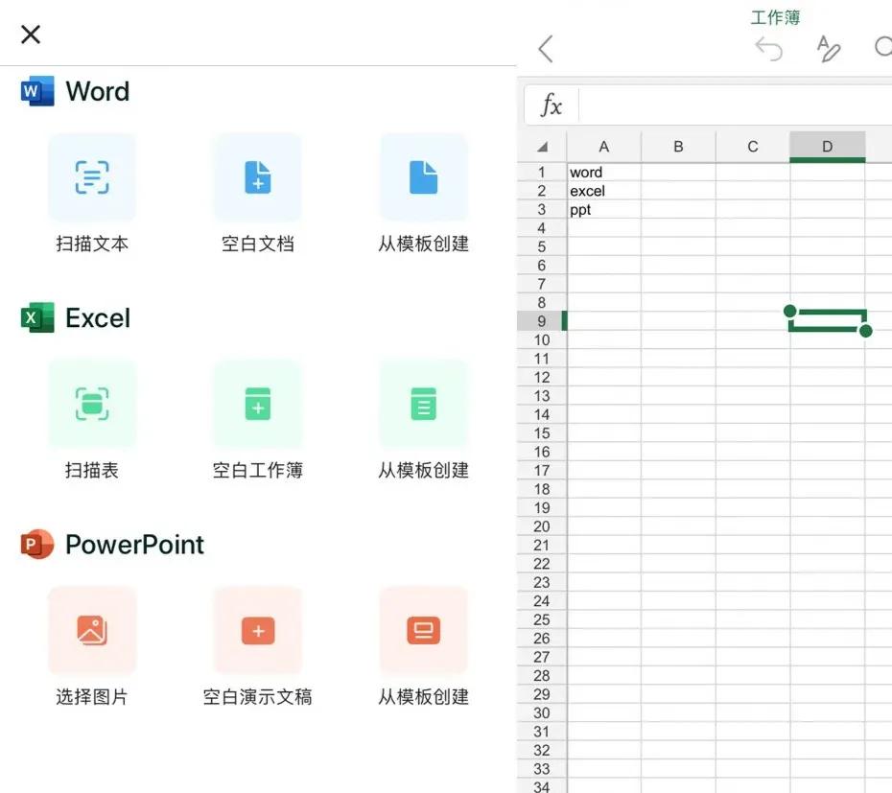Viewport: 892px width, 793px height.
Task: Select cell A3 containing 'ppt'
Action: point(603,209)
